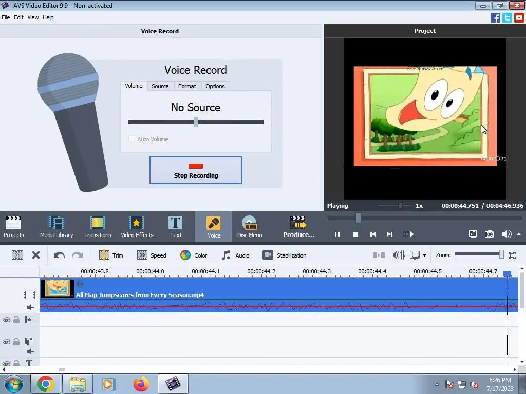Mute the main video audio track
Screen dimensions: 526x394
point(30,307)
